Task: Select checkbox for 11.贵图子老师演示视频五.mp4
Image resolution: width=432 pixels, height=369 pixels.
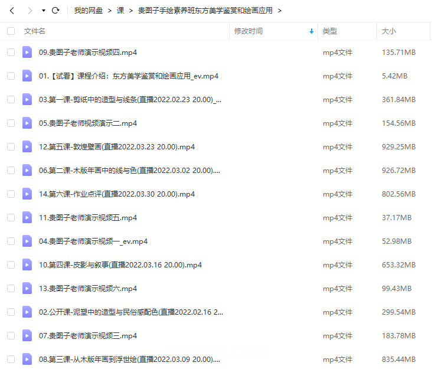Action: point(11,218)
